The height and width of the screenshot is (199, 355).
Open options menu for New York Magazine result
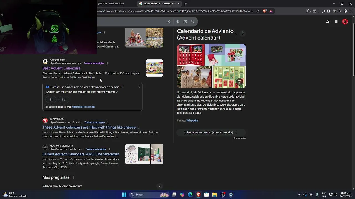click(109, 149)
